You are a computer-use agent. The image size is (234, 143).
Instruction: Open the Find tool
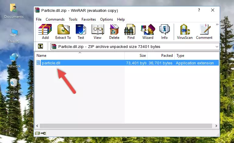tap(131, 32)
